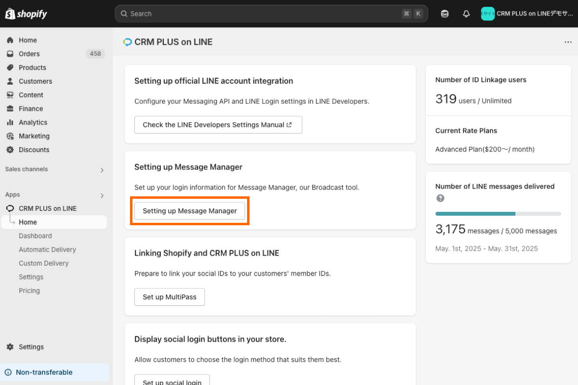Expand the Sales channels section chevron
Viewport: 578px width, 385px height.
tap(102, 170)
